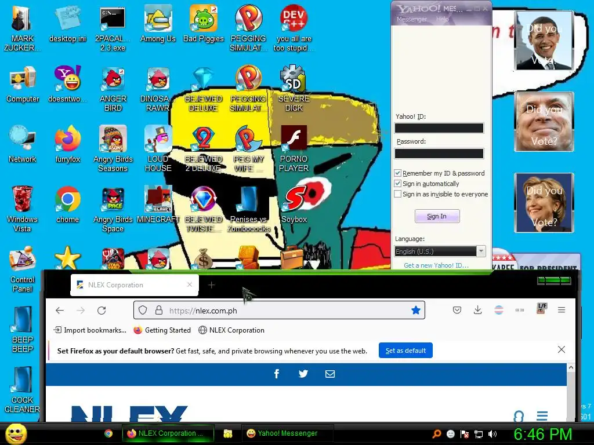Check Sign in as invisible to everyone
Viewport: 594px width, 445px height.
point(397,194)
